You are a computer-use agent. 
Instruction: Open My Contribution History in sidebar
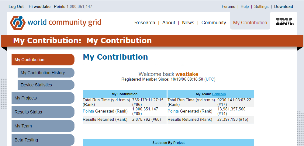pyautogui.click(x=46, y=73)
